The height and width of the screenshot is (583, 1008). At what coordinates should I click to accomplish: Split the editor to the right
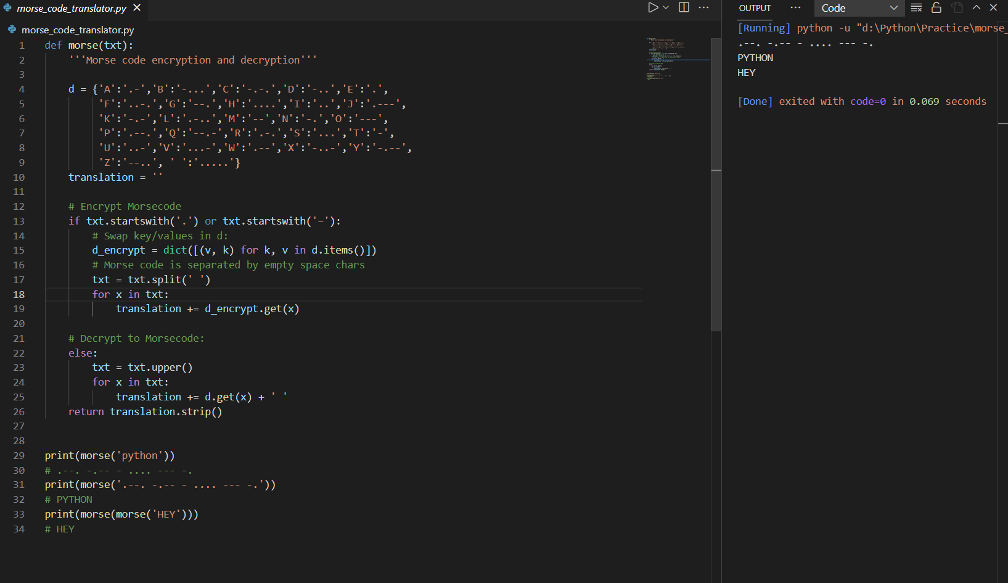click(x=684, y=7)
